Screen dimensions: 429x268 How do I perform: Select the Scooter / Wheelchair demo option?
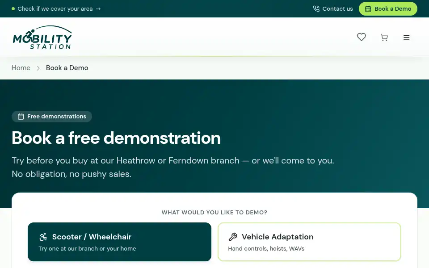pyautogui.click(x=120, y=242)
